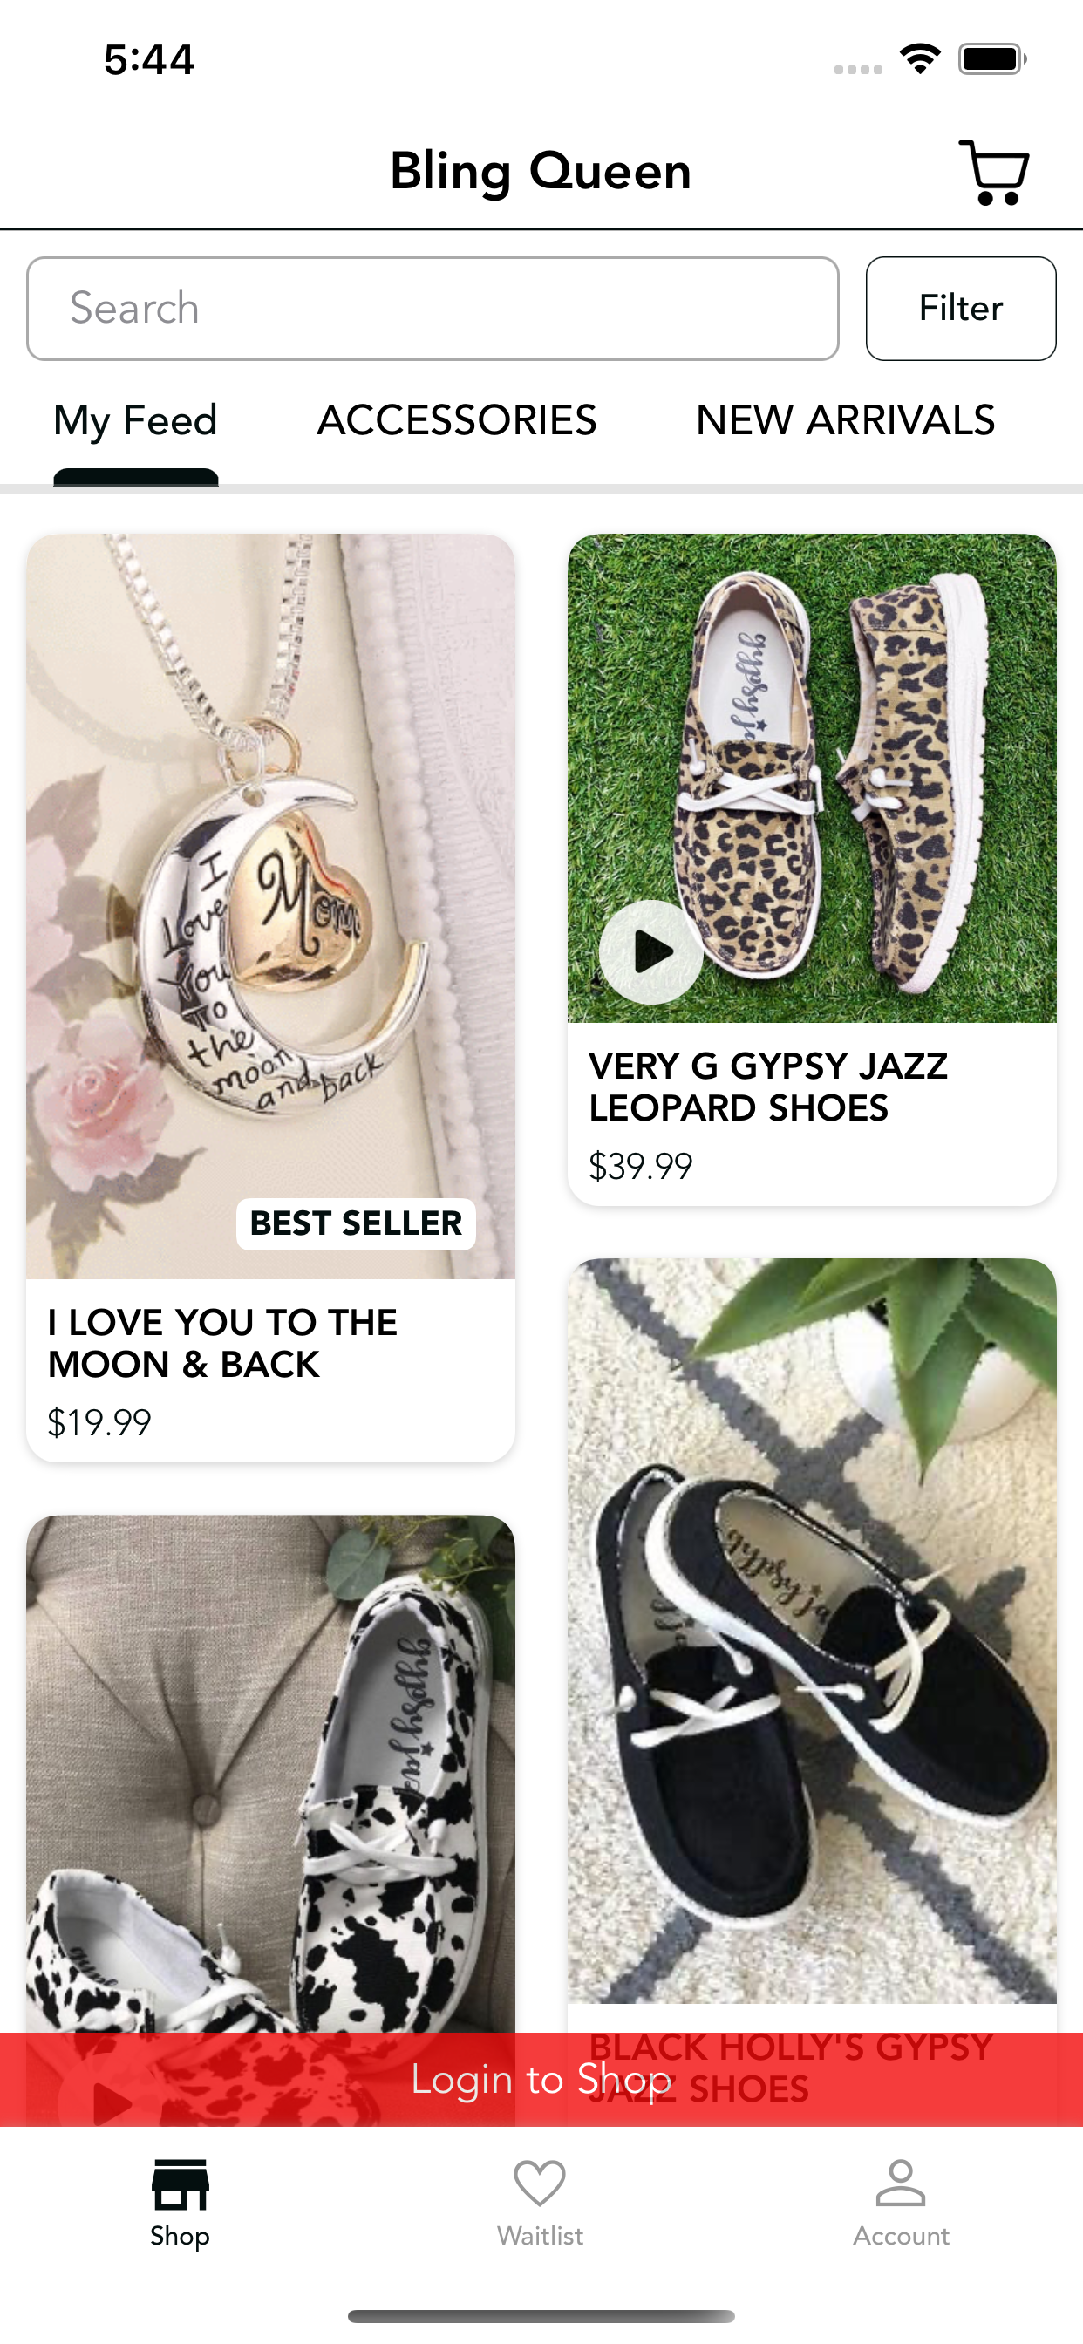The height and width of the screenshot is (2344, 1083).
Task: Play the leopard shoes video
Action: click(x=650, y=951)
